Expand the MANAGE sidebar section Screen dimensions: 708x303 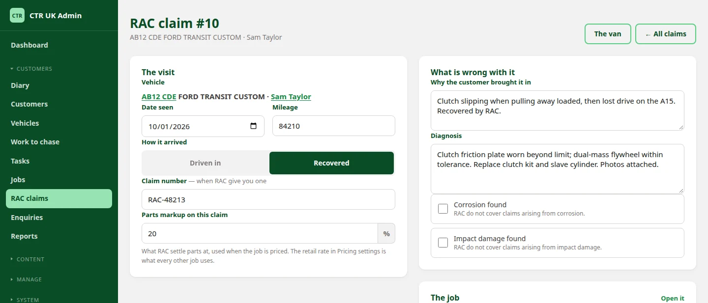26,279
